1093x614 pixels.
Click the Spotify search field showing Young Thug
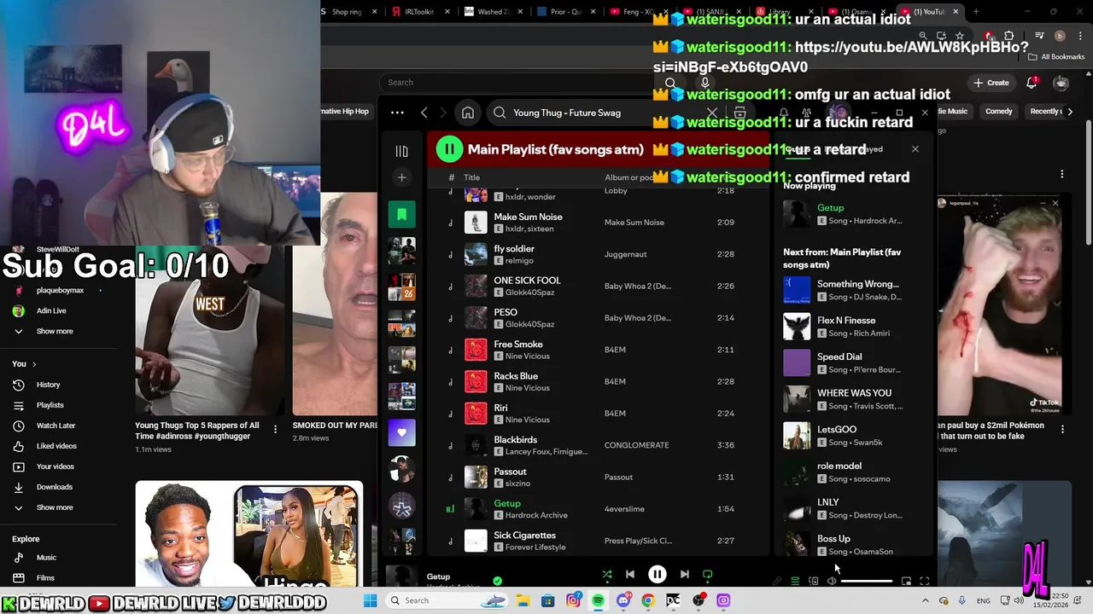[x=598, y=113]
